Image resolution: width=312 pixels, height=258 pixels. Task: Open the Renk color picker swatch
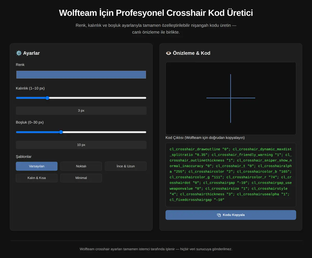pos(81,74)
